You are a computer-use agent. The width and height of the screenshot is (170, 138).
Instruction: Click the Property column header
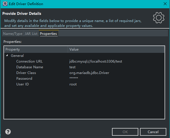[36, 49]
